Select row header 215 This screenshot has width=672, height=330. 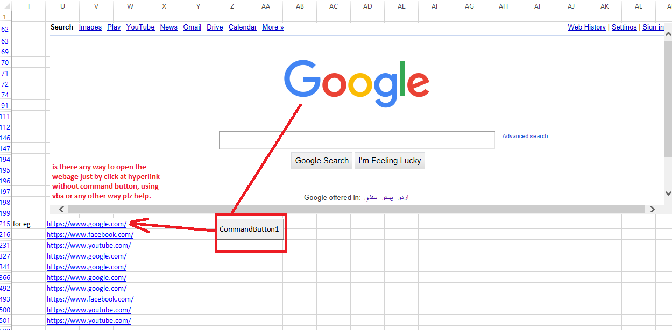click(5, 224)
